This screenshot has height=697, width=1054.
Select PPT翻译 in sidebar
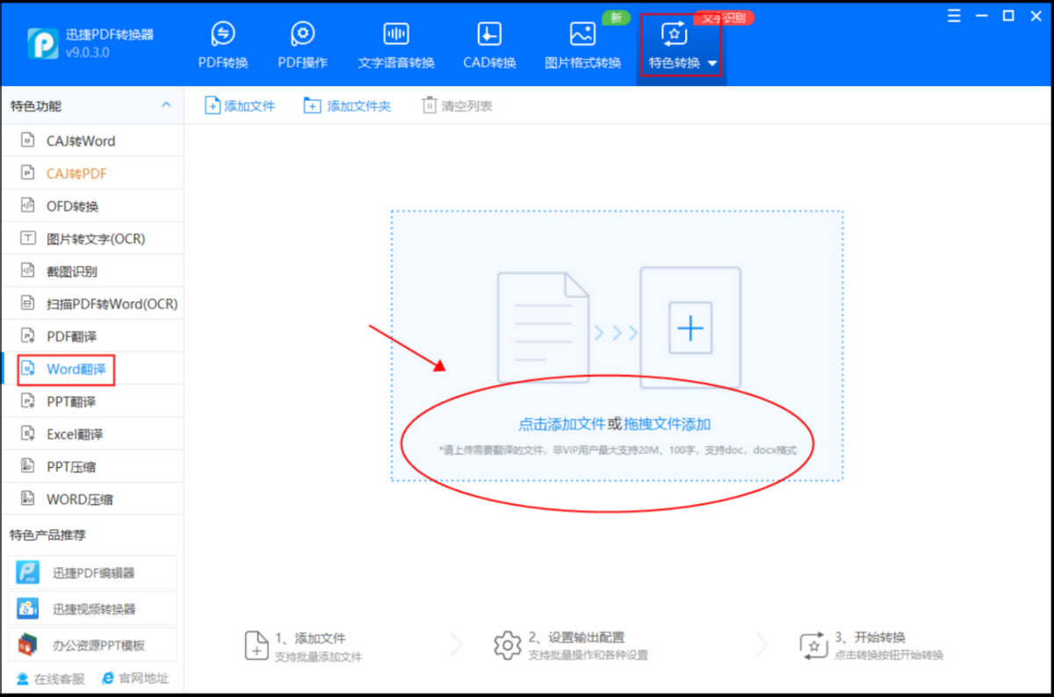[x=92, y=401]
